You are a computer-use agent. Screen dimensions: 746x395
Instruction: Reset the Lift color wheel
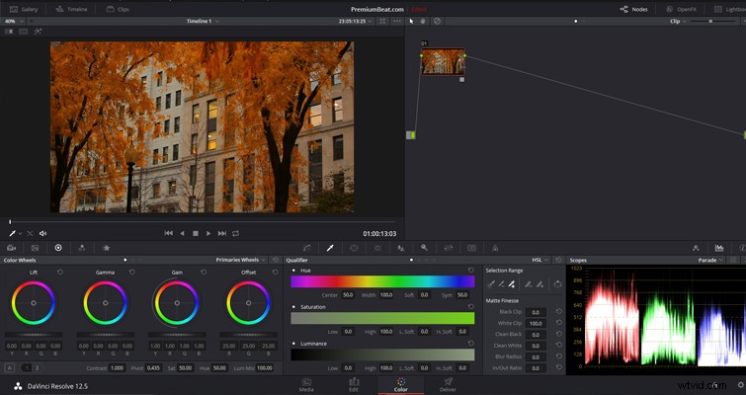click(60, 273)
